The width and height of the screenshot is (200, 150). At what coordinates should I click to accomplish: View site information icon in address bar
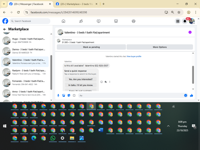pos(27,12)
